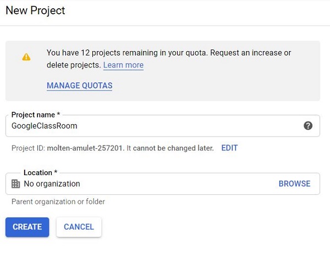Click the 'Parent organization or folder' hint
Screen dimensions: 330x263
tap(58, 202)
